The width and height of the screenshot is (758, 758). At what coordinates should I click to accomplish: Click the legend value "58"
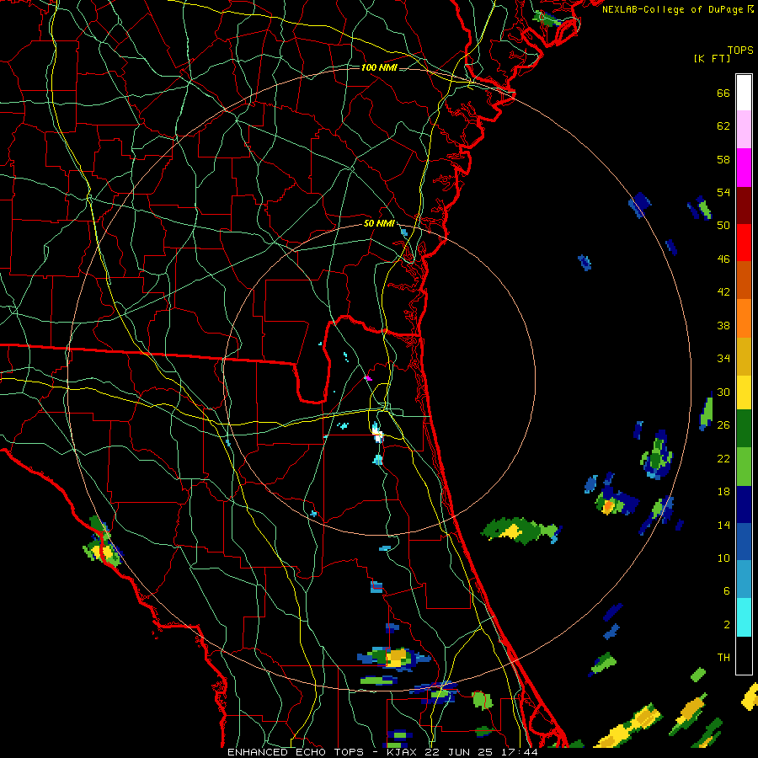pos(723,159)
